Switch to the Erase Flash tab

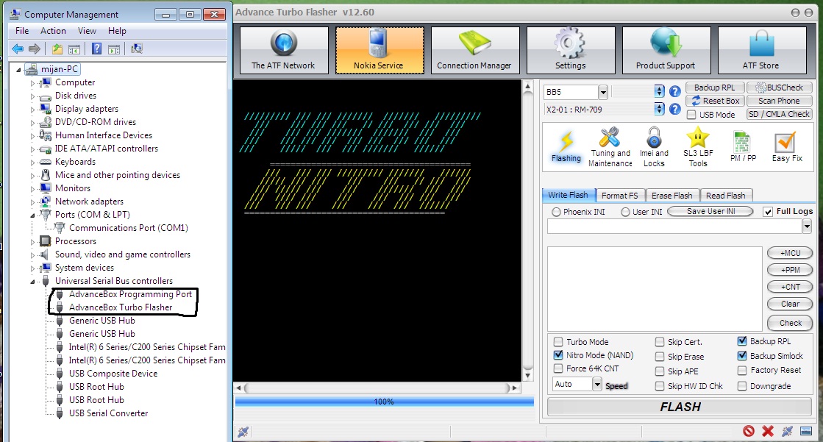(671, 196)
